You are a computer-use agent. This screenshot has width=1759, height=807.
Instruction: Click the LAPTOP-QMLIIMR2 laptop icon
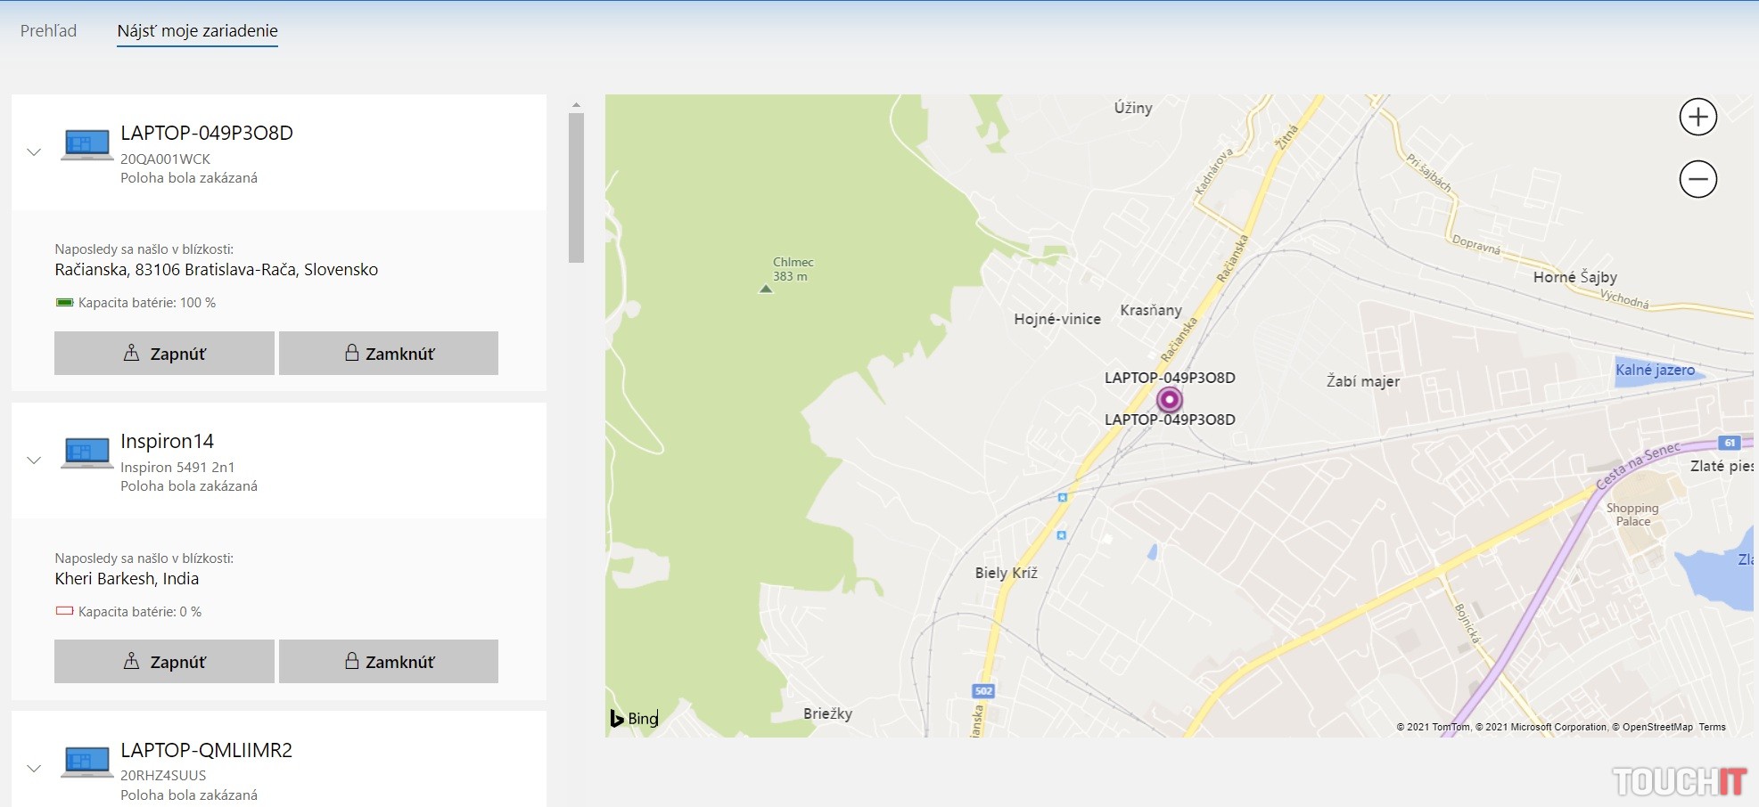pos(86,762)
